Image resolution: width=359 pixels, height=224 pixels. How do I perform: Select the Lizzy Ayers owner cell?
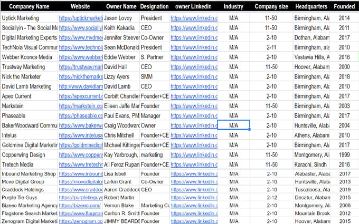(121, 77)
